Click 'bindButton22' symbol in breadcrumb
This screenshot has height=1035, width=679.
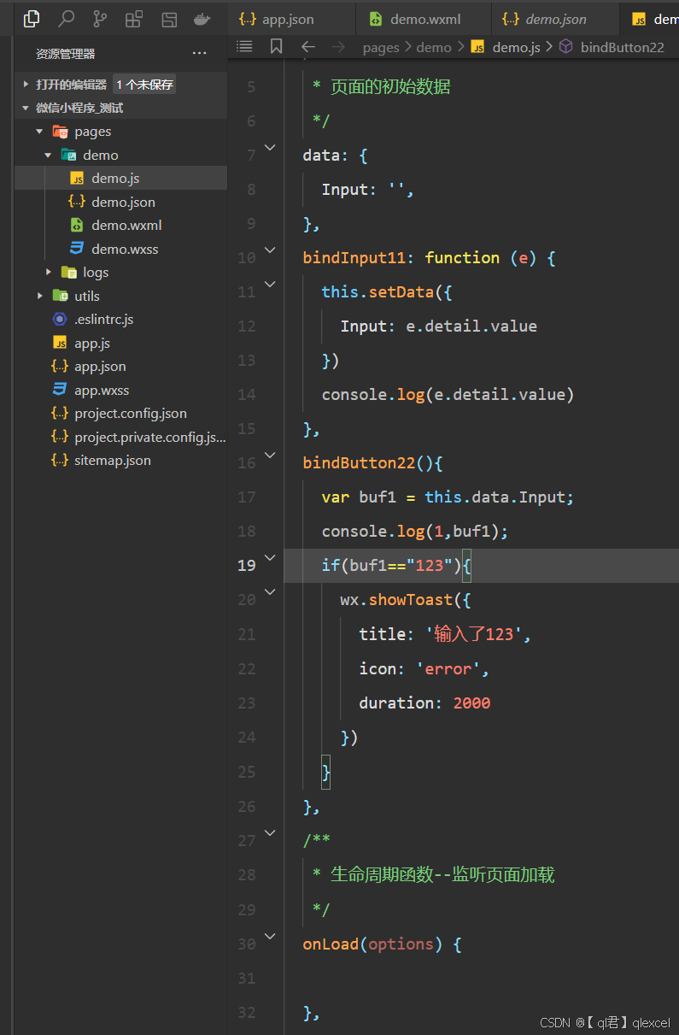tap(622, 47)
